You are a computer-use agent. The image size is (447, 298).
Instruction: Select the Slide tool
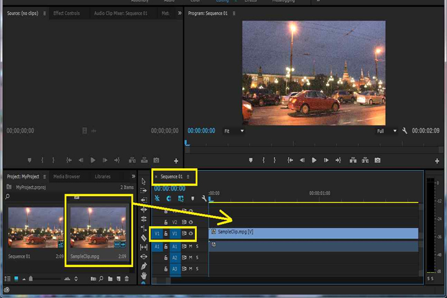[144, 256]
